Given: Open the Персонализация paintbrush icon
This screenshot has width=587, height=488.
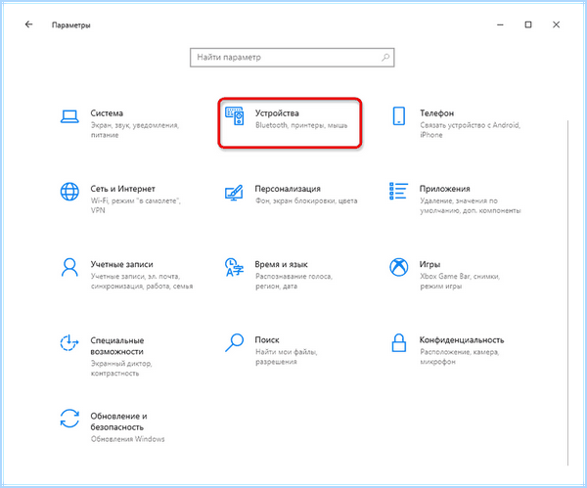Looking at the screenshot, I should pos(234,193).
